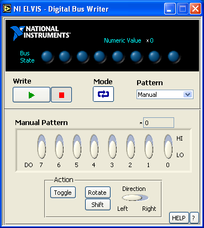Toggle the continuous loop Mode button
204x228 pixels.
tap(103, 94)
